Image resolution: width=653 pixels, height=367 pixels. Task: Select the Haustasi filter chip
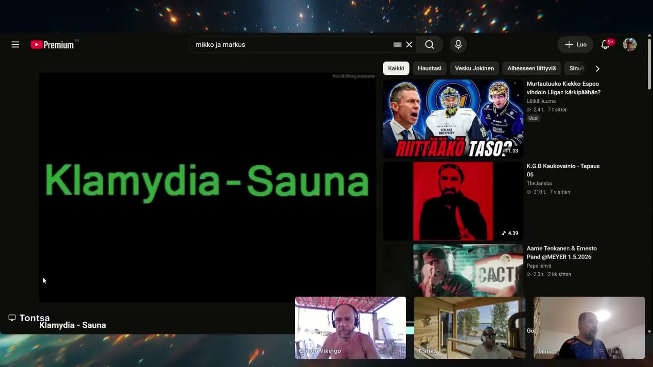(x=430, y=68)
